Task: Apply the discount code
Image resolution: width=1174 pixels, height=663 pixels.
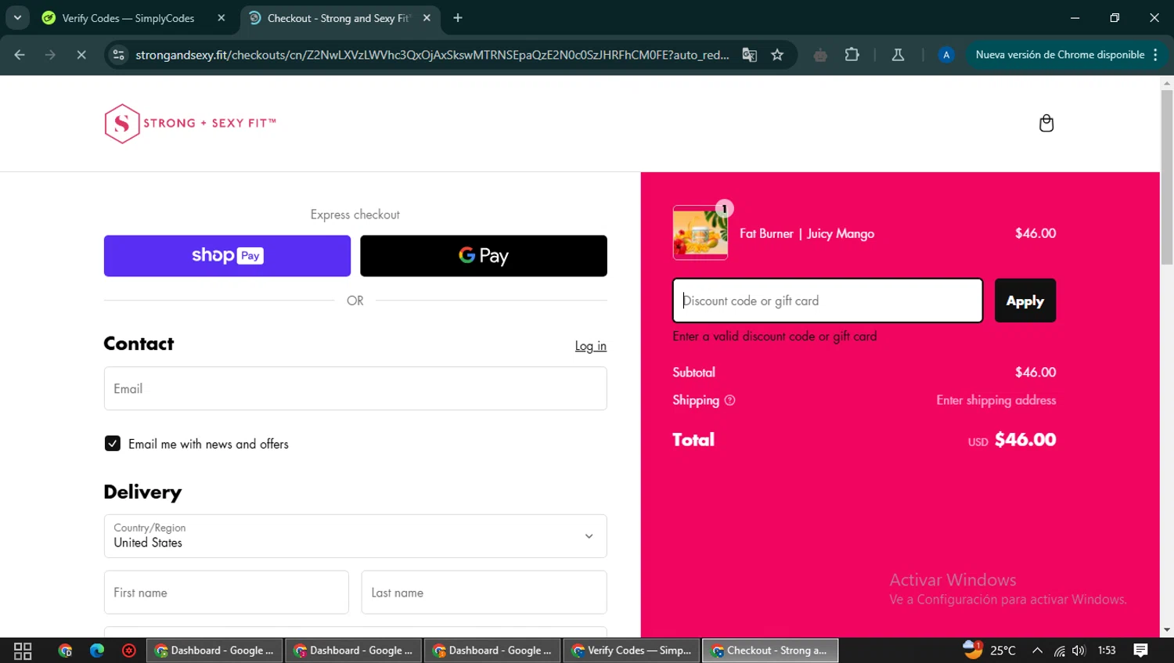Action: click(1025, 301)
